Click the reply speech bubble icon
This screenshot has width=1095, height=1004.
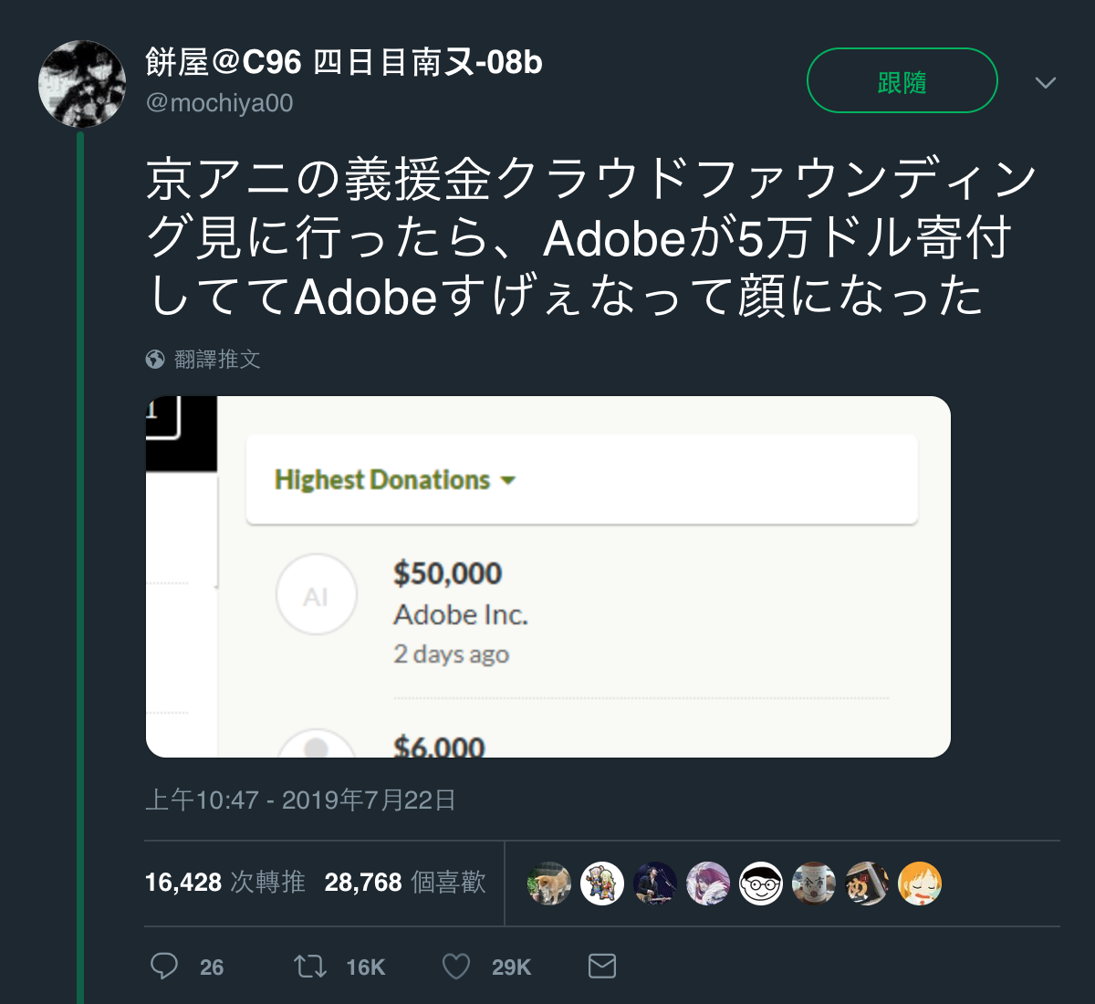pyautogui.click(x=164, y=966)
